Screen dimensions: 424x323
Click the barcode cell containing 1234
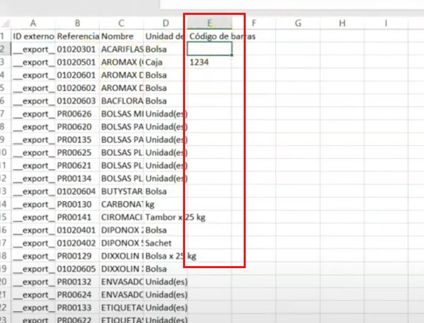pyautogui.click(x=210, y=62)
